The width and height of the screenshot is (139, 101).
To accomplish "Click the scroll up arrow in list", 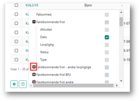I will (x=121, y=12).
